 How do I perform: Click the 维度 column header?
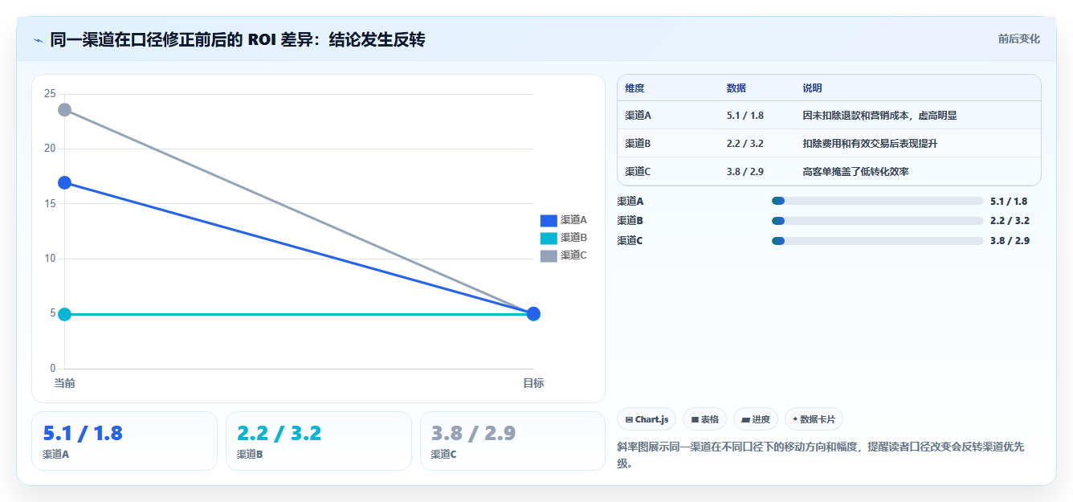click(x=634, y=88)
